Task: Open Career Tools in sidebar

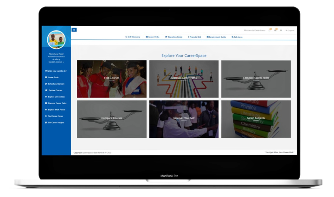Action: click(x=53, y=77)
